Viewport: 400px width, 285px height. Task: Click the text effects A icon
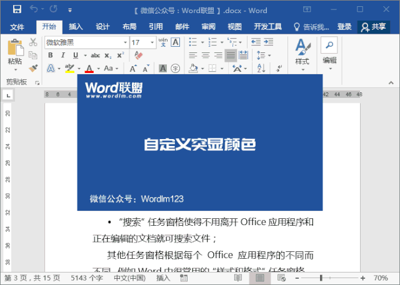51,68
